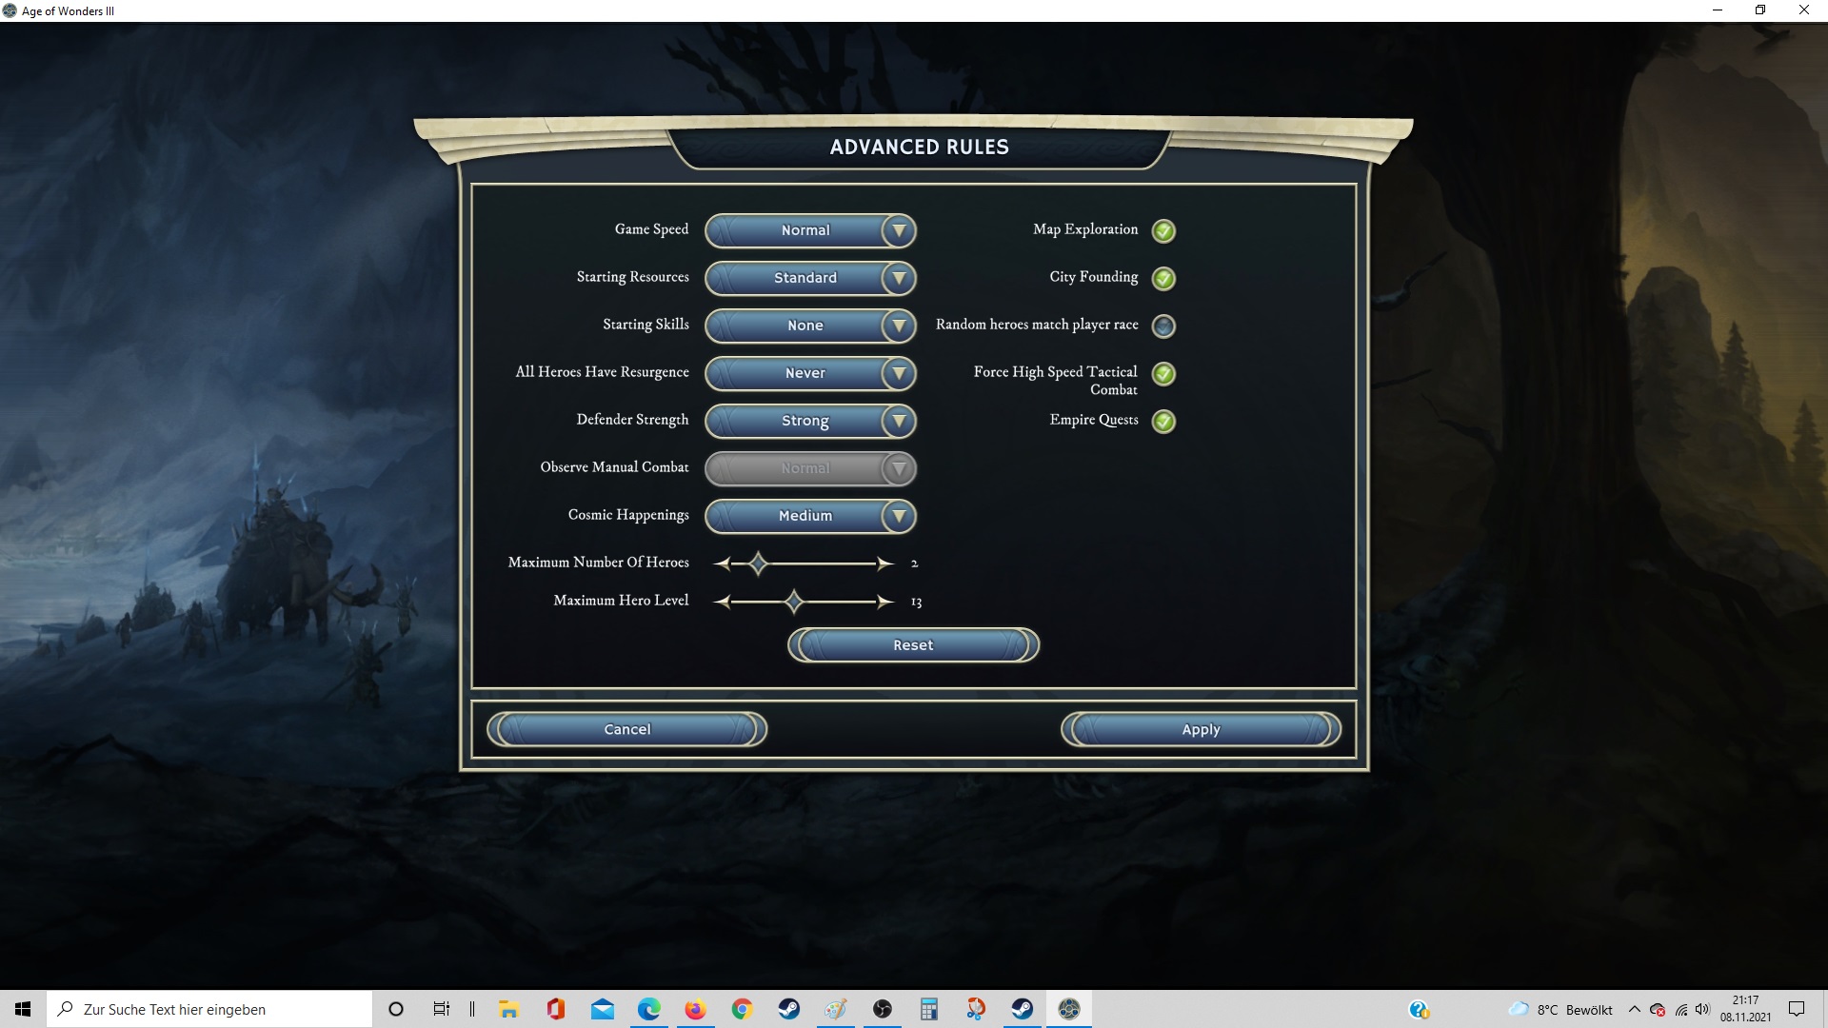1828x1028 pixels.
Task: Open Calculator from the taskbar
Action: 928,1009
